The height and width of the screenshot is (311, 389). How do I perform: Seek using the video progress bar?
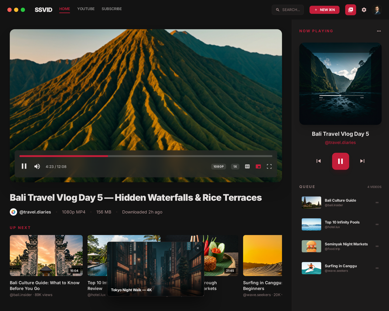tap(146, 156)
